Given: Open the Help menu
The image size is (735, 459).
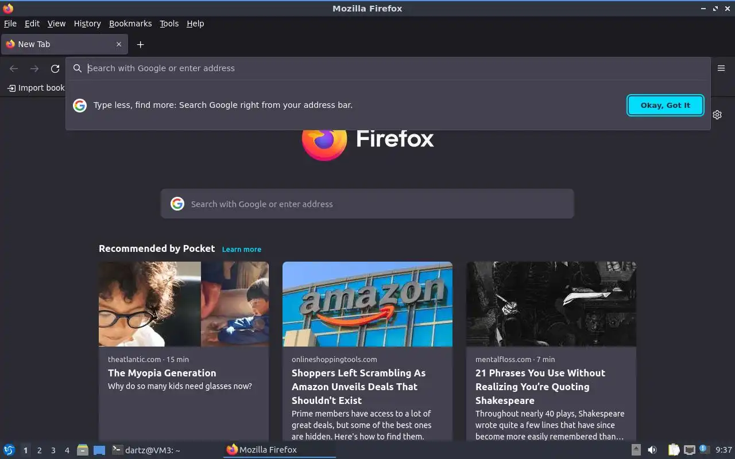Looking at the screenshot, I should pyautogui.click(x=195, y=24).
